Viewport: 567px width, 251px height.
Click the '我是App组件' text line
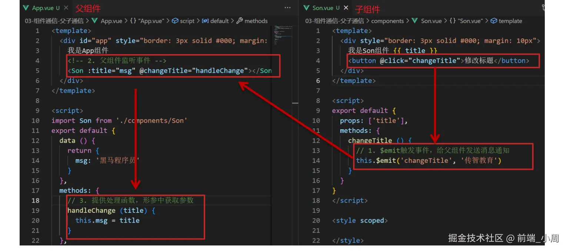coord(88,51)
